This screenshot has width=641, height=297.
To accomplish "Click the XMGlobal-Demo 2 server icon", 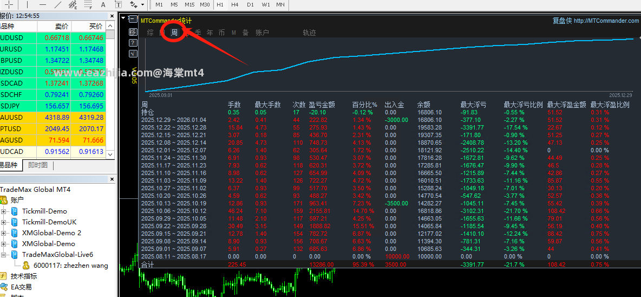I will [15, 233].
